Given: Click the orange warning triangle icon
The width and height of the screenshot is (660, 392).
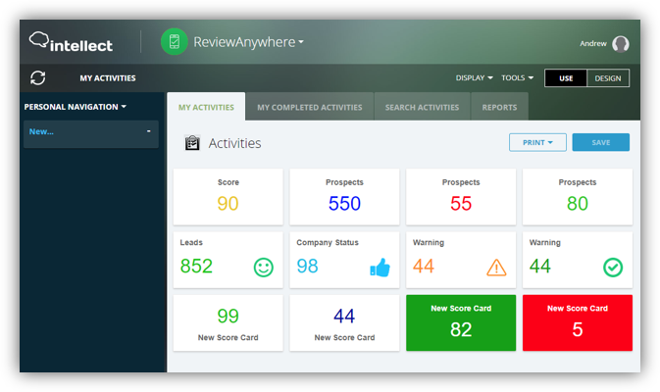Looking at the screenshot, I should pyautogui.click(x=496, y=267).
